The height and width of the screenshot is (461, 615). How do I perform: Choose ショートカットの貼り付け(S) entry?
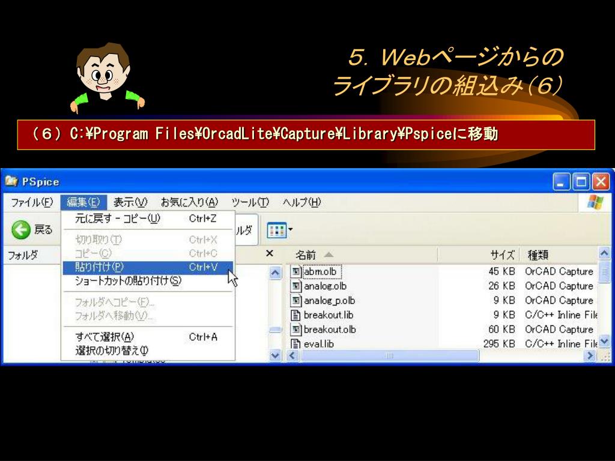(148, 281)
